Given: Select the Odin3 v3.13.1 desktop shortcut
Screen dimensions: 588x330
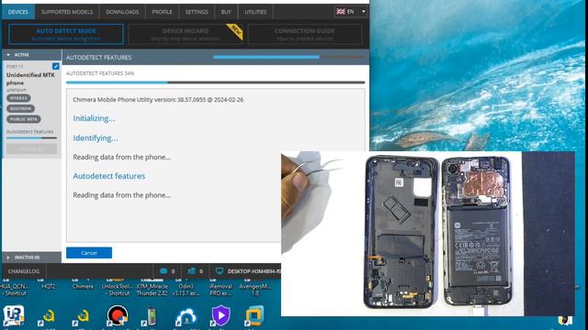Looking at the screenshot, I should [186, 290].
